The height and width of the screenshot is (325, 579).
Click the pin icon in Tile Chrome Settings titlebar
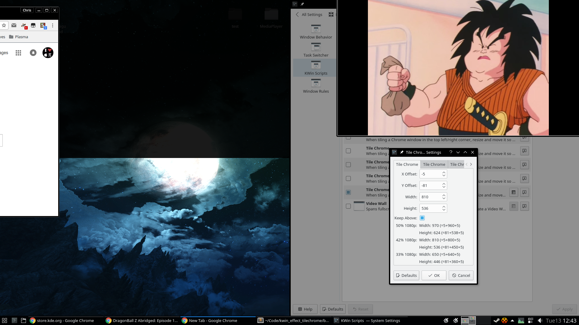pyautogui.click(x=402, y=152)
